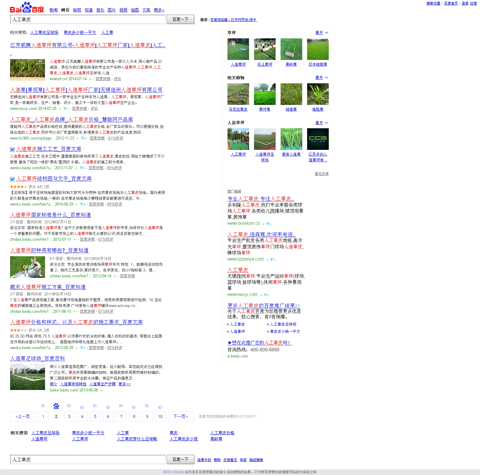
Task: Open the 爱奇人造草 thumbnail image
Action: pyautogui.click(x=291, y=139)
